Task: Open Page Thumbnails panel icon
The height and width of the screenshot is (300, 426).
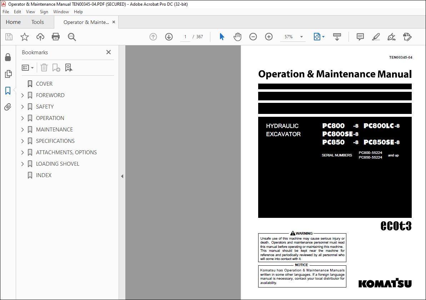Action: click(x=8, y=74)
